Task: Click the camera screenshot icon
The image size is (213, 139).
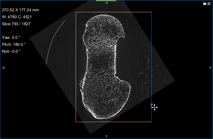Action: 205,4
